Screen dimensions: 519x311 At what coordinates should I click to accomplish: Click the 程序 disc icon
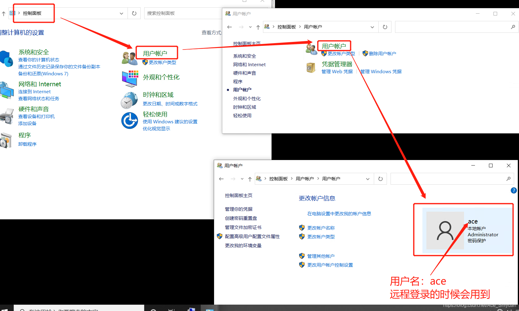[x=7, y=140]
